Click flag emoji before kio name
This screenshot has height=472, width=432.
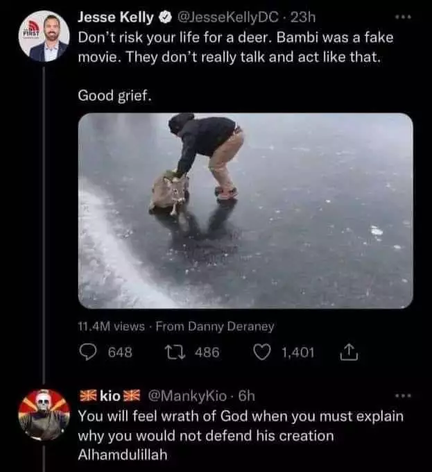pyautogui.click(x=87, y=396)
